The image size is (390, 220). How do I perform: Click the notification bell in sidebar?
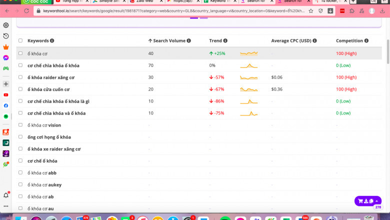click(6, 195)
